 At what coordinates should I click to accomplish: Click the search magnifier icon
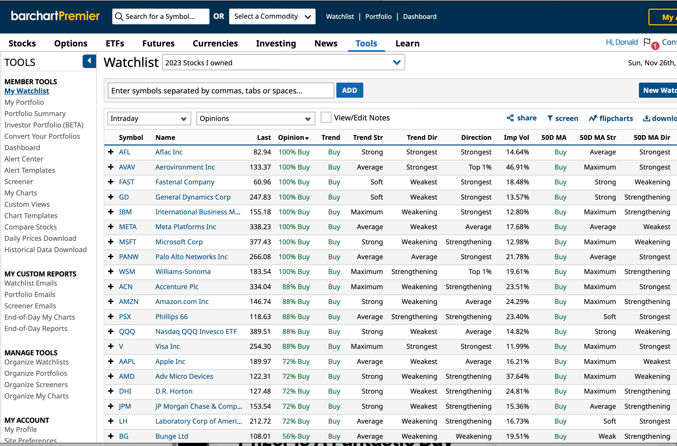coord(119,16)
